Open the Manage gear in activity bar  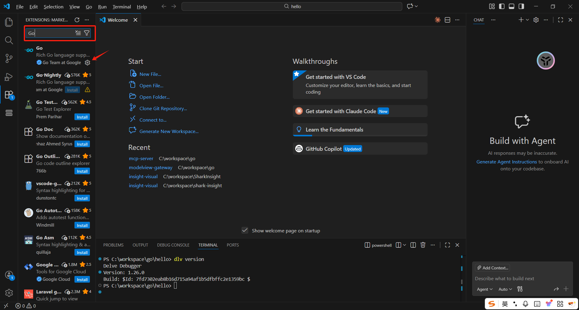pos(9,293)
